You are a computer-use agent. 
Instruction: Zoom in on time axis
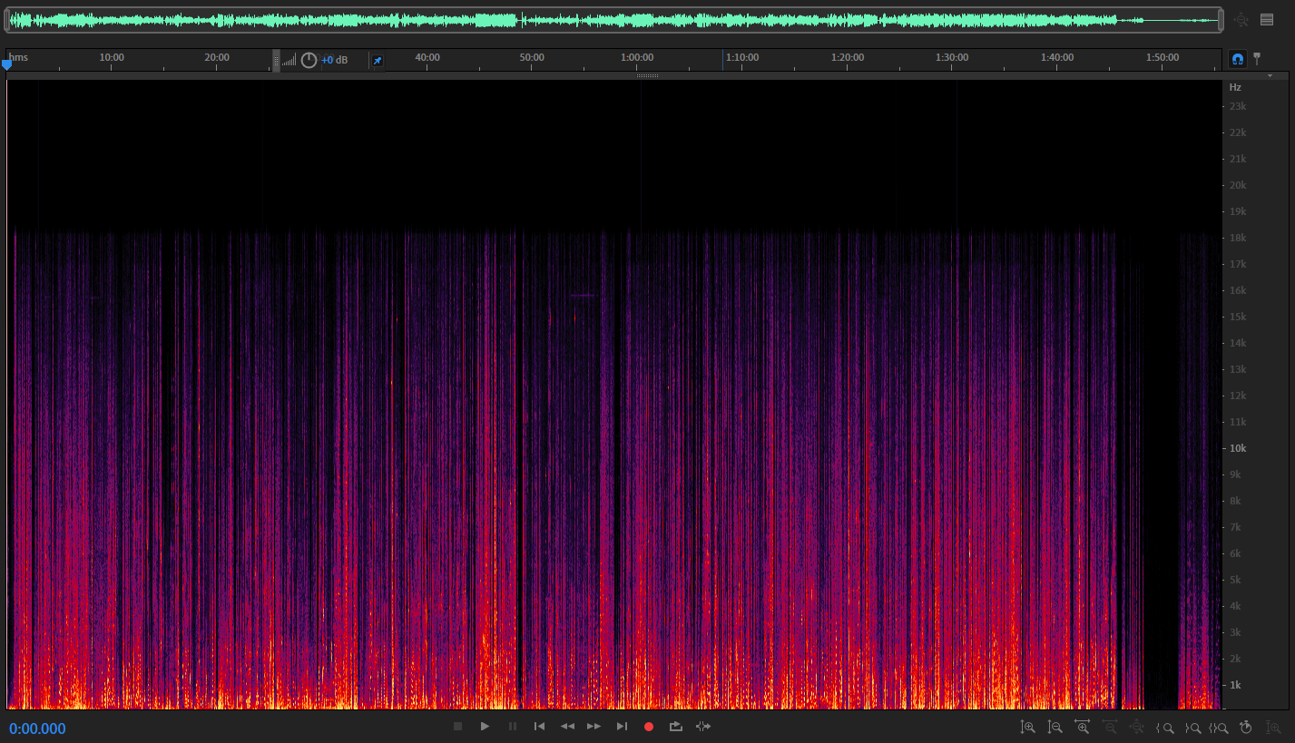tap(1082, 727)
